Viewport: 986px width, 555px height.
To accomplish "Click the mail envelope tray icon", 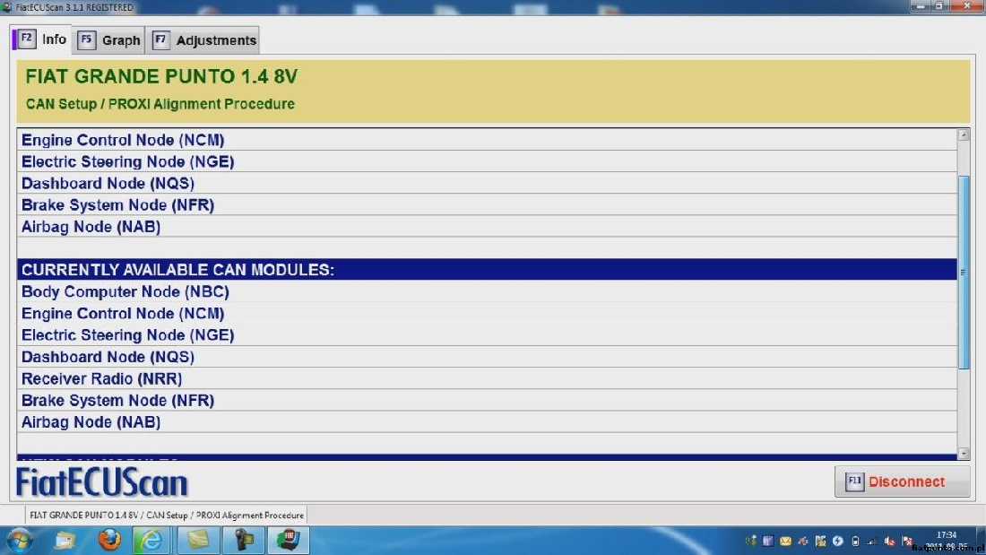I will [785, 542].
